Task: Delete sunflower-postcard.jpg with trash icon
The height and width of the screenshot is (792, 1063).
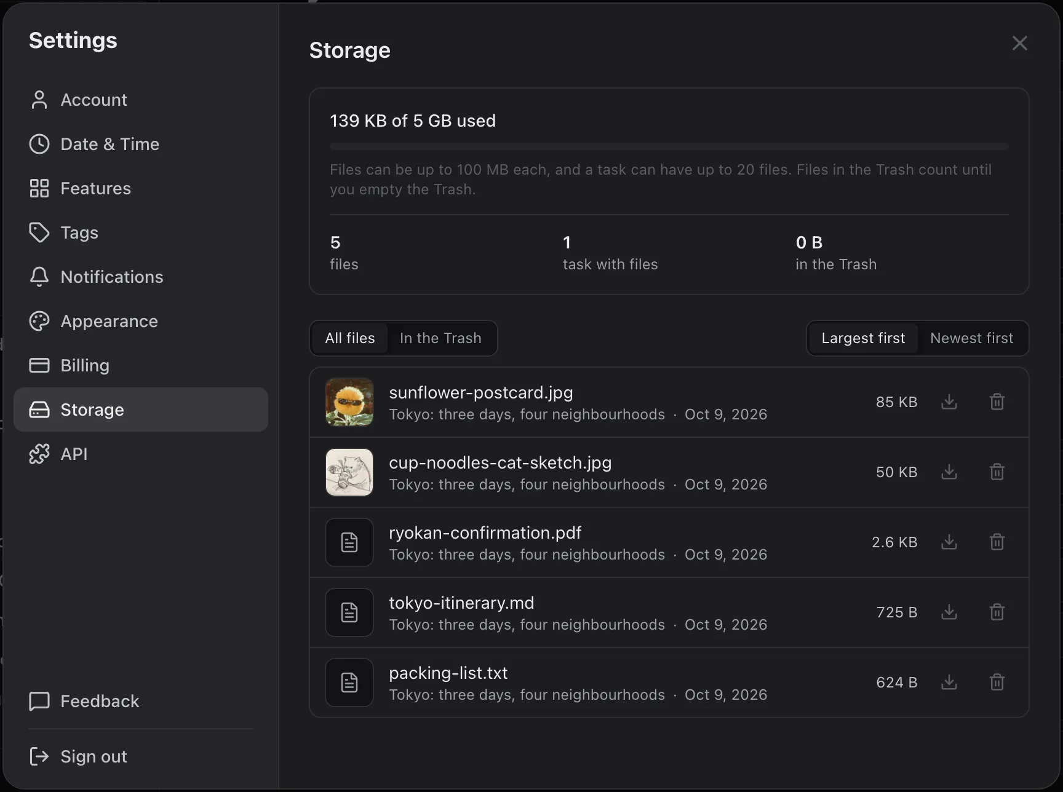Action: pyautogui.click(x=997, y=402)
